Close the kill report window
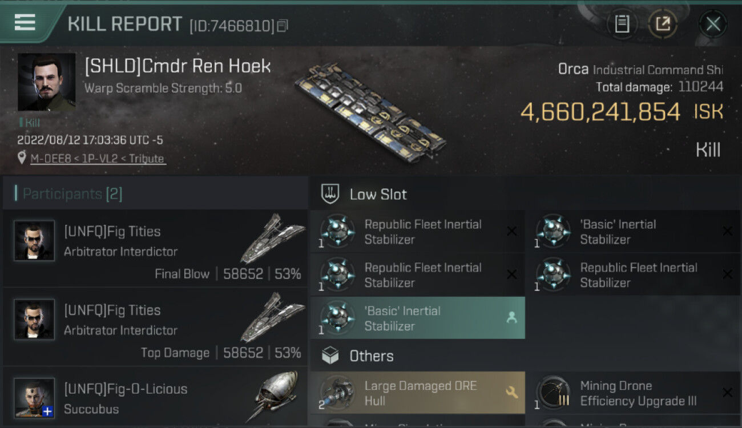The image size is (742, 428). pos(713,24)
